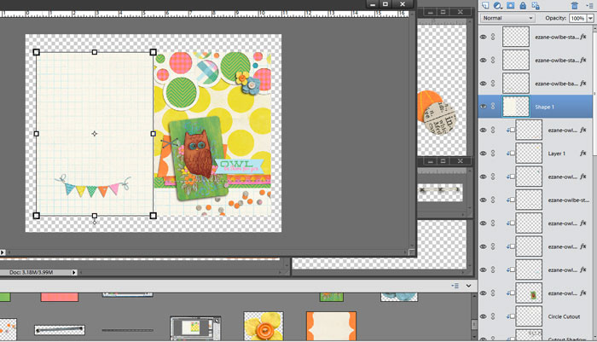Hide the topmost ezane-owlbe-sta layer

click(x=484, y=37)
